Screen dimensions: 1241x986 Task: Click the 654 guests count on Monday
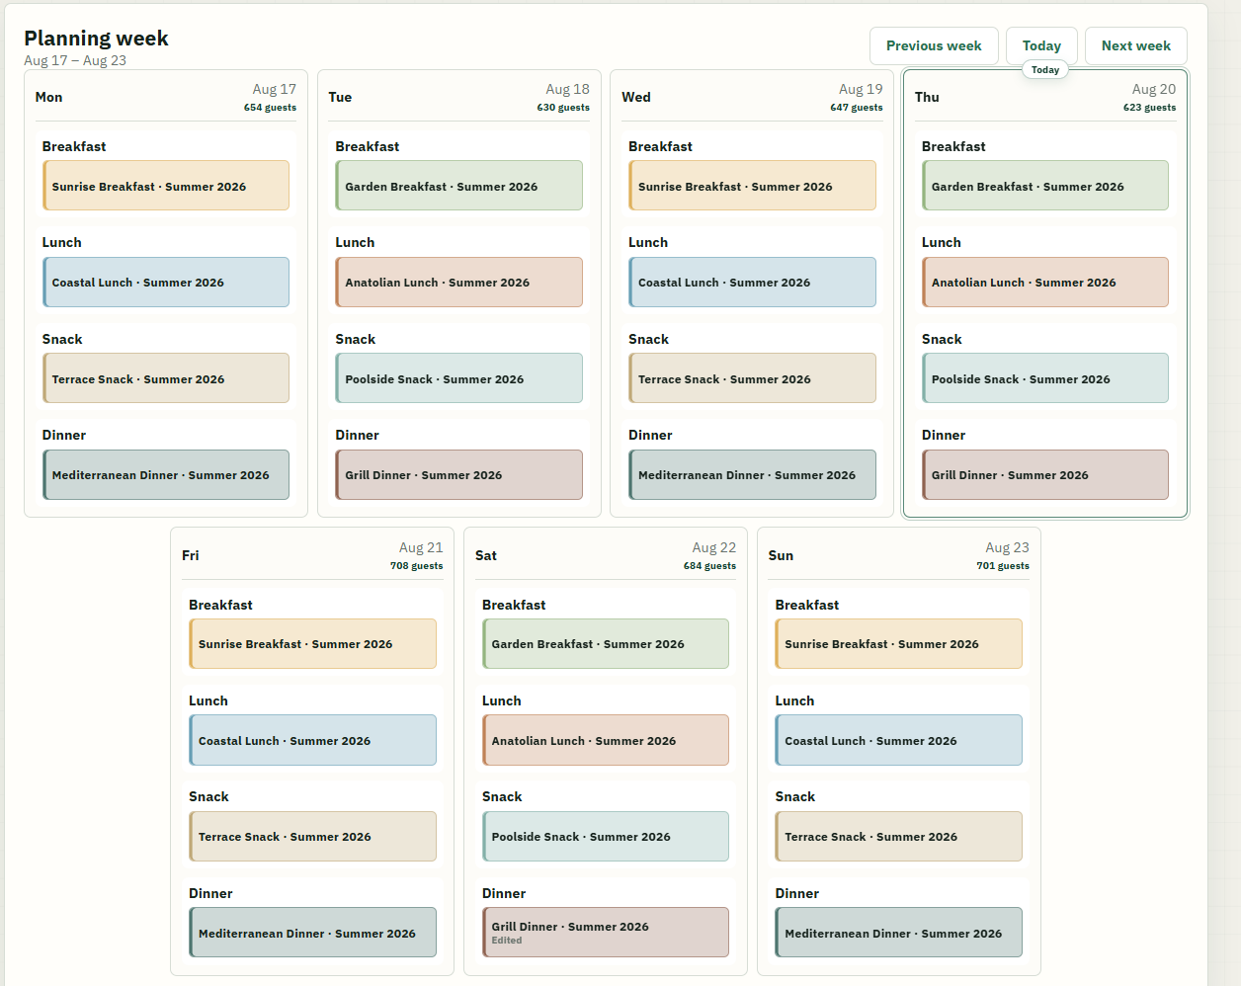click(x=270, y=108)
